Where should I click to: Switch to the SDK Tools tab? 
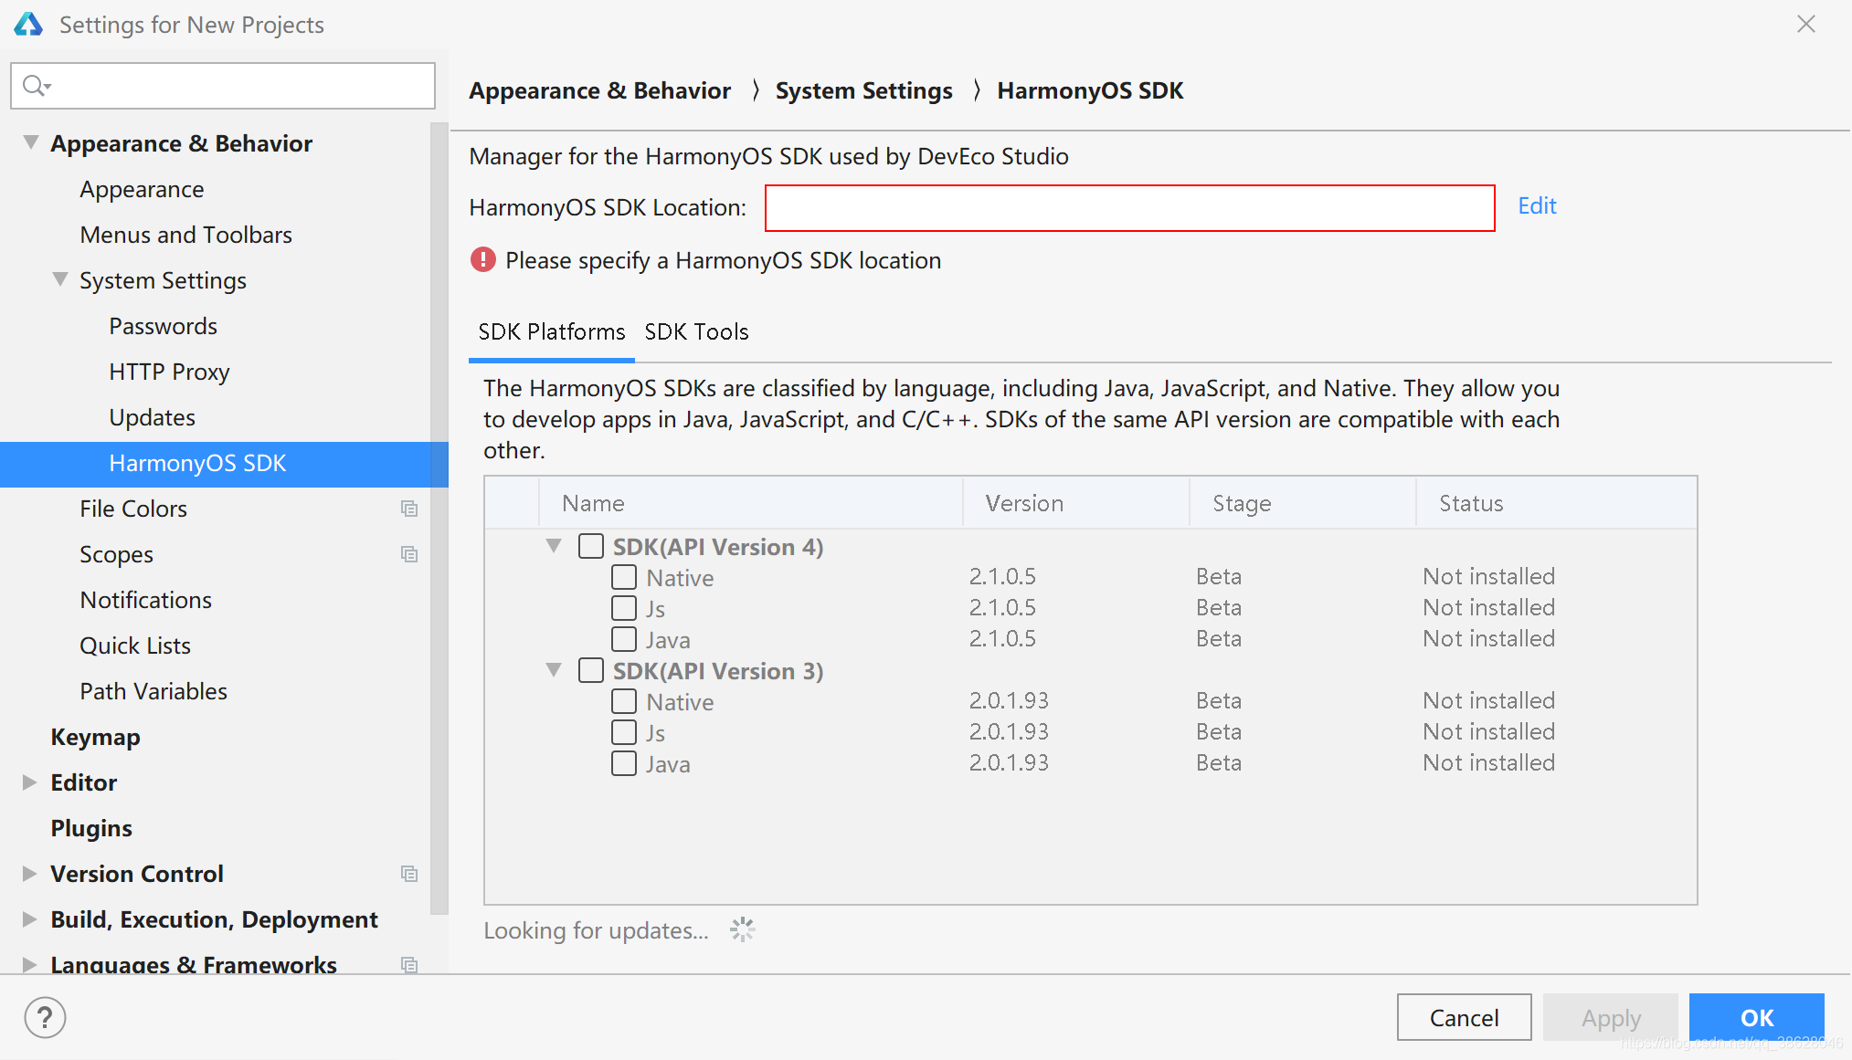pyautogui.click(x=696, y=331)
